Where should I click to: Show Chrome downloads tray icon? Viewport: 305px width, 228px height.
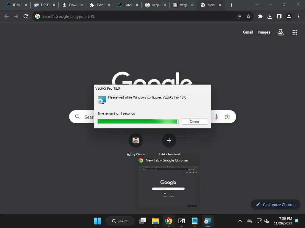270,17
